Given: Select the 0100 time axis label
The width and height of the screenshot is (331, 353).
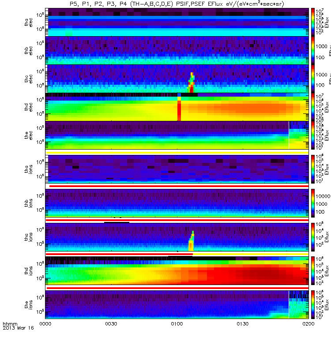Looking at the screenshot, I should tap(177, 324).
